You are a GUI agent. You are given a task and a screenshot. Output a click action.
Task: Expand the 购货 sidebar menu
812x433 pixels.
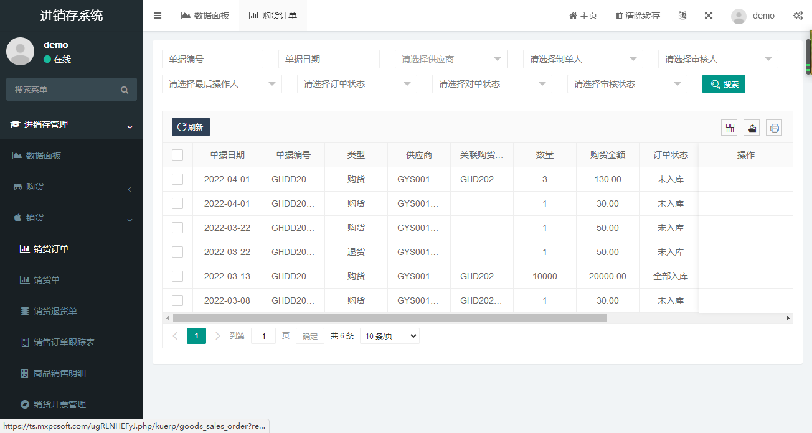(72, 187)
